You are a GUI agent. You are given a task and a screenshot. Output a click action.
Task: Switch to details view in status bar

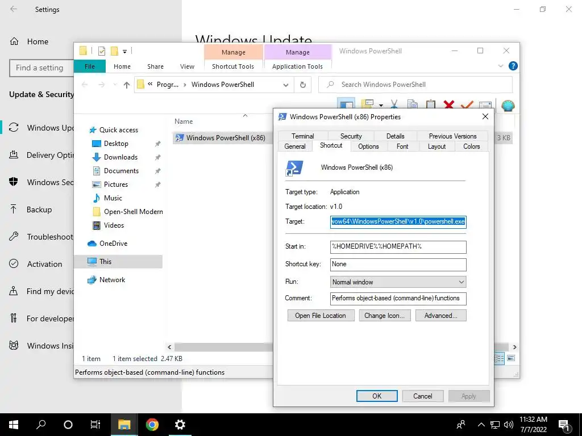499,358
